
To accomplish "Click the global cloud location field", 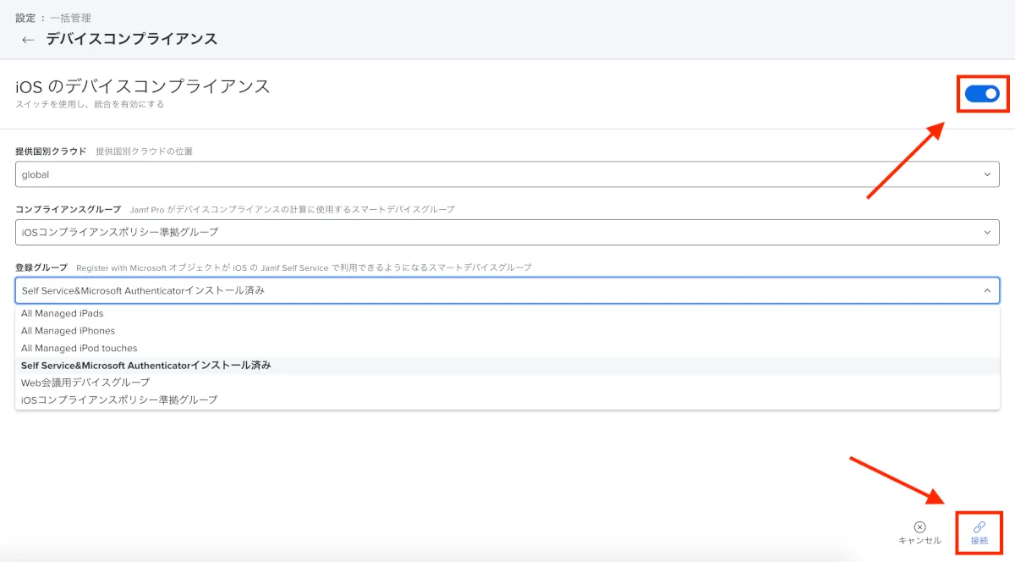I will [491, 174].
